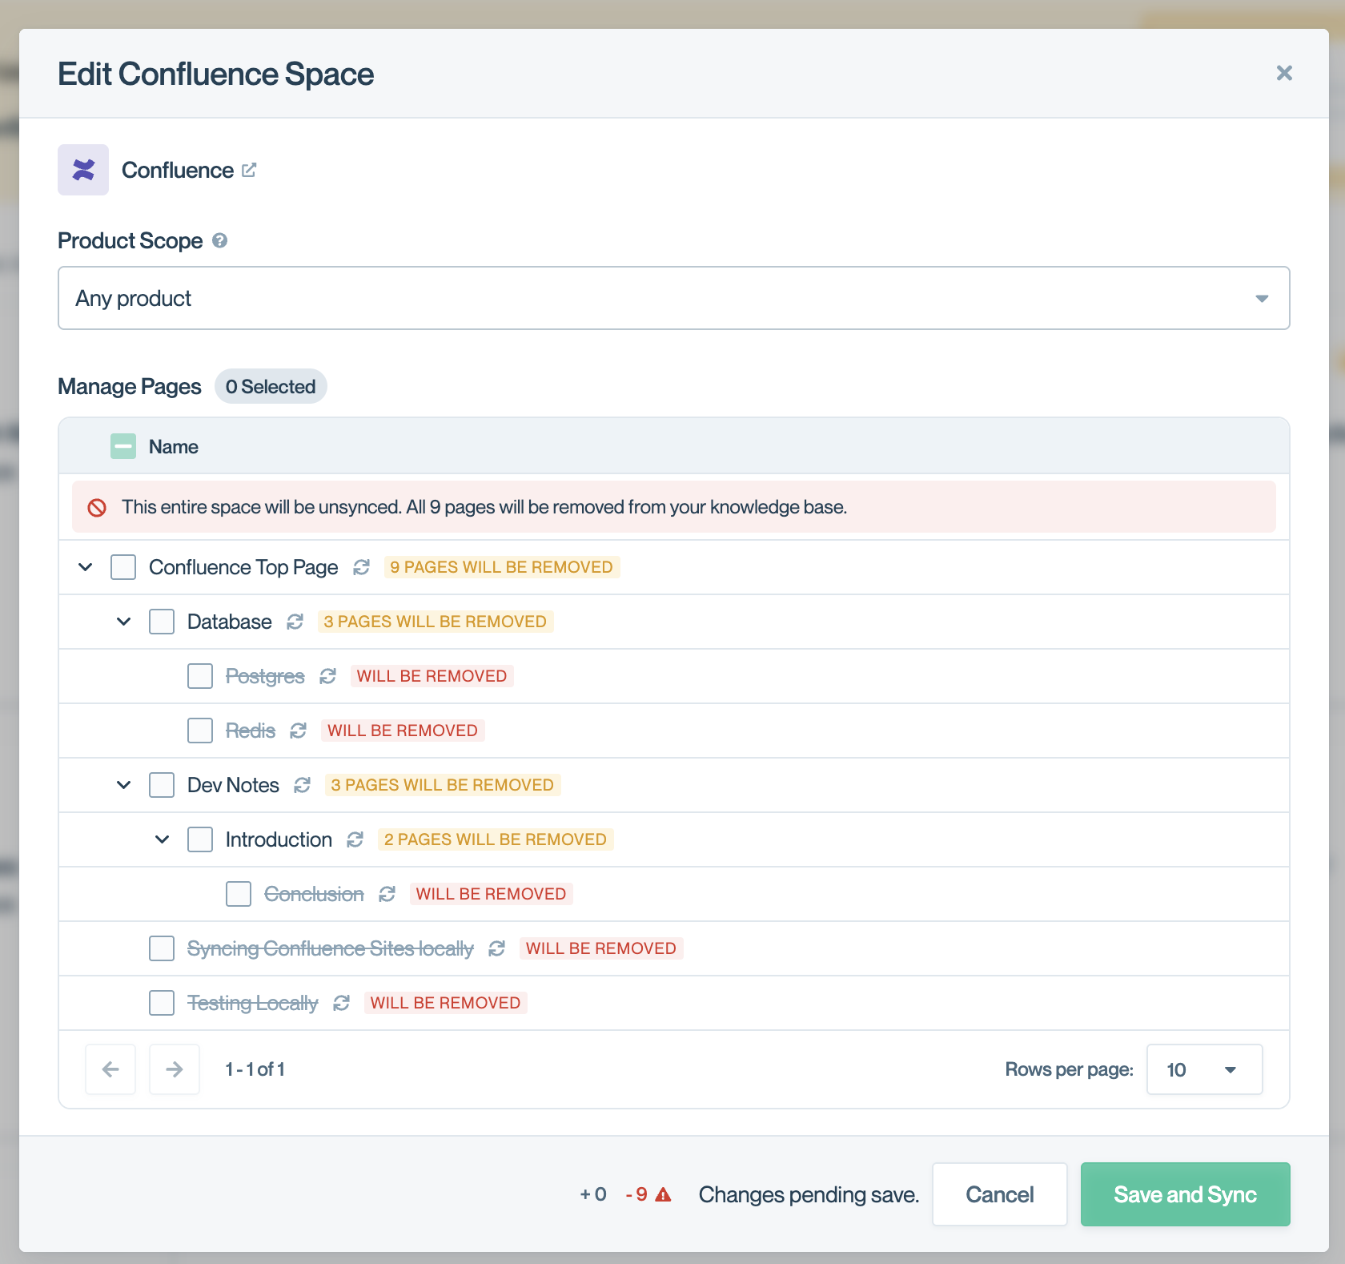Click the sync icon beside Database
The image size is (1345, 1264).
pyautogui.click(x=295, y=622)
